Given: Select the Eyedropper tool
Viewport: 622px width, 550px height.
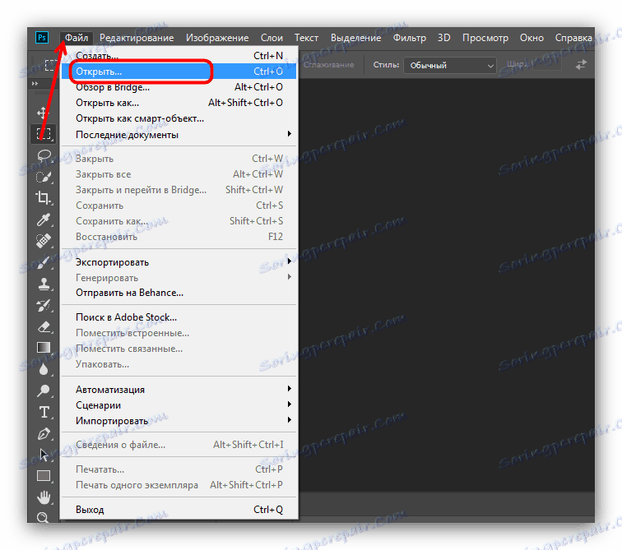Looking at the screenshot, I should pyautogui.click(x=44, y=220).
